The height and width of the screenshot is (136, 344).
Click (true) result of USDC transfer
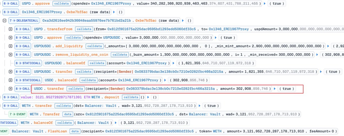pyautogui.click(x=287, y=89)
